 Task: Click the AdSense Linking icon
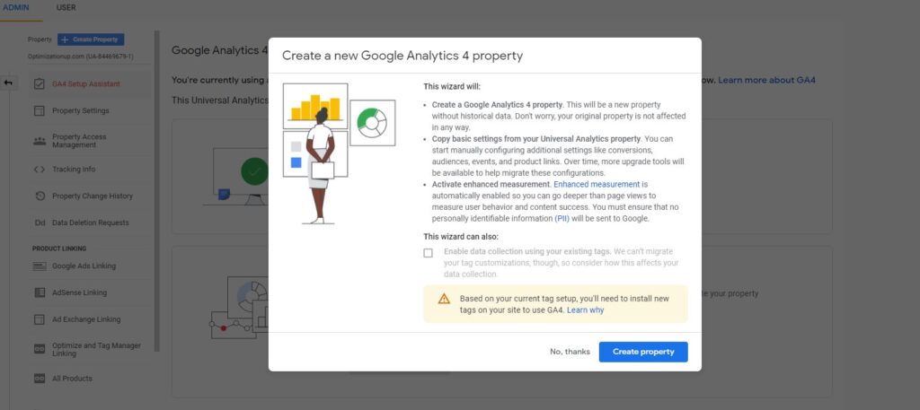[x=40, y=292]
